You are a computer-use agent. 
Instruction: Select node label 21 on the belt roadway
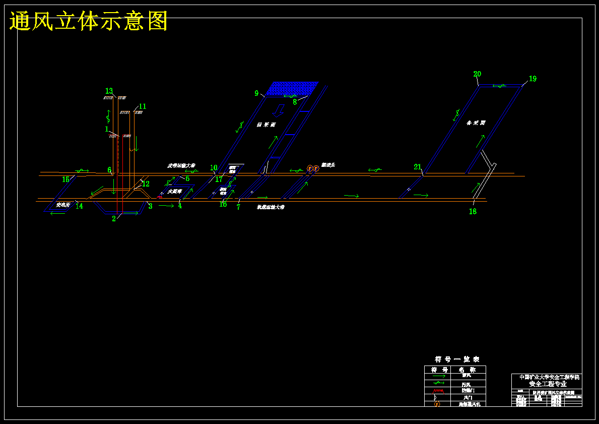[418, 167]
